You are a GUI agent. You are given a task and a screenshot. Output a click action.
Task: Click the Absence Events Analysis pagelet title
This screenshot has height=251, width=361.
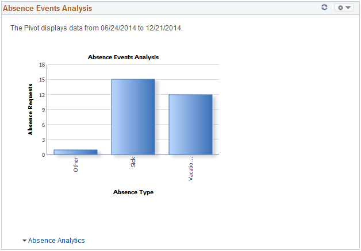48,8
